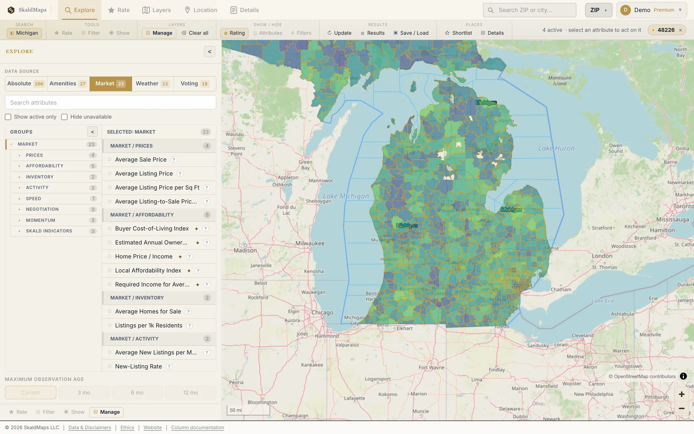Switch to the Layers tab
694x434 pixels.
(x=156, y=10)
